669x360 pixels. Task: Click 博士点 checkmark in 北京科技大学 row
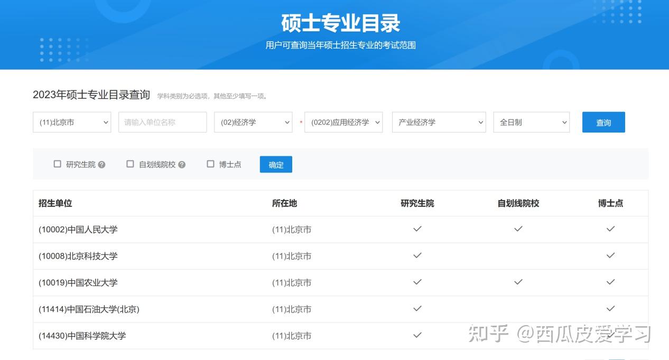tap(610, 255)
